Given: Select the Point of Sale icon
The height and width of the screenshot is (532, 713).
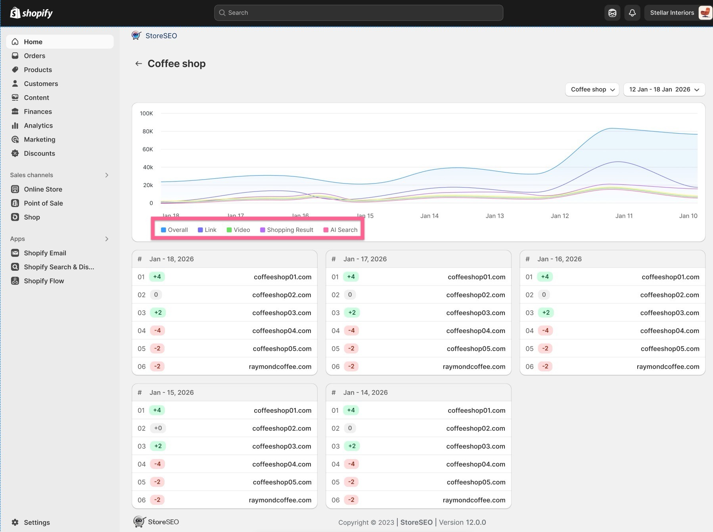Looking at the screenshot, I should (x=15, y=203).
